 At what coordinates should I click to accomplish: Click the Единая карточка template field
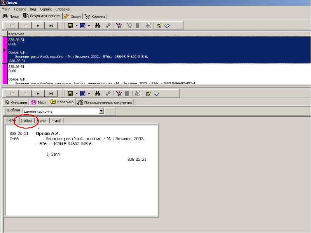point(61,111)
